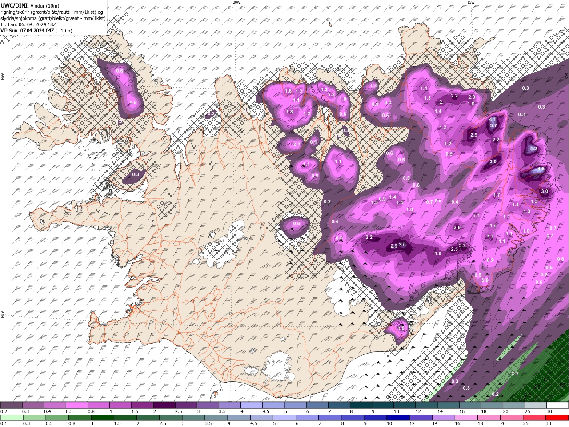
Task: Click the 1.9 precipitation value on the map
Action: click(438, 254)
